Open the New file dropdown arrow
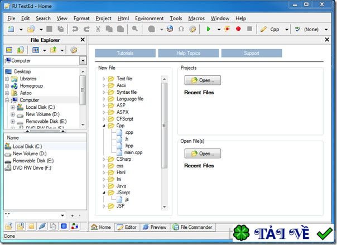Image resolution: width=337 pixels, height=245 pixels. point(21,29)
